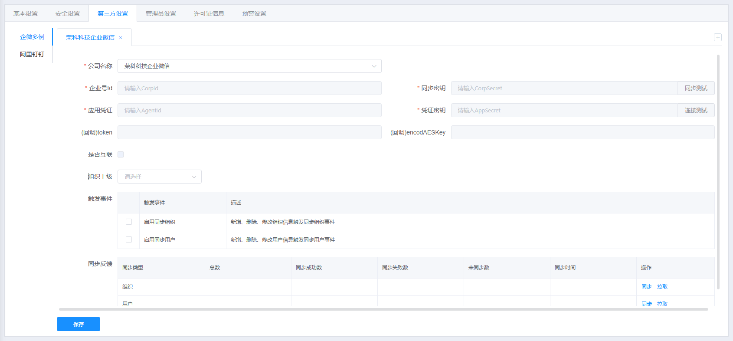The height and width of the screenshot is (341, 733).
Task: Enable the 启用同步用户 checkbox
Action: [x=129, y=239]
